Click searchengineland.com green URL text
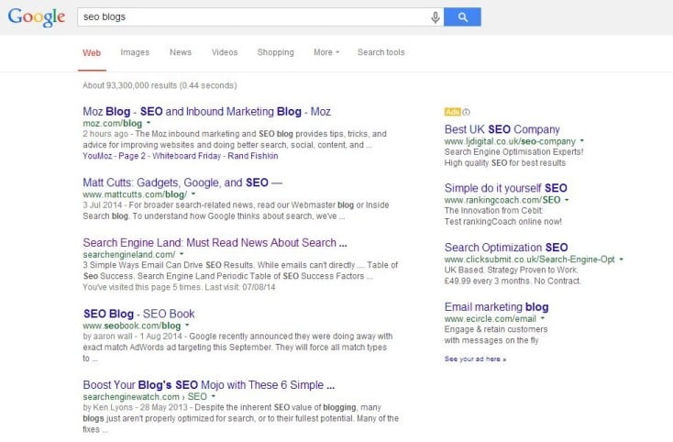The image size is (673, 442). [x=128, y=255]
